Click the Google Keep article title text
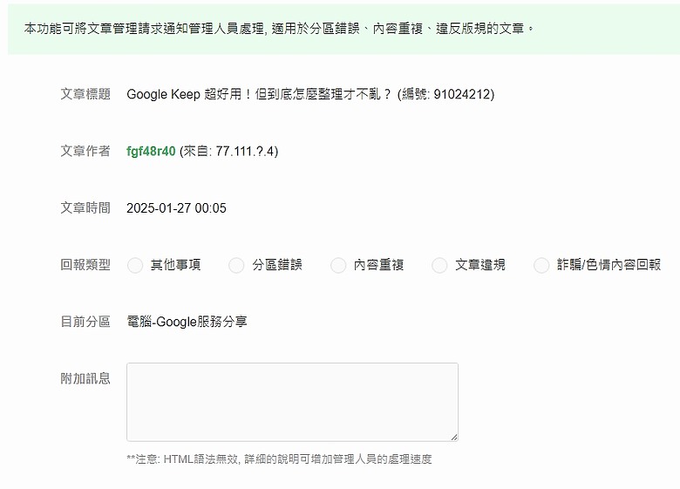This screenshot has width=680, height=489. tap(310, 94)
